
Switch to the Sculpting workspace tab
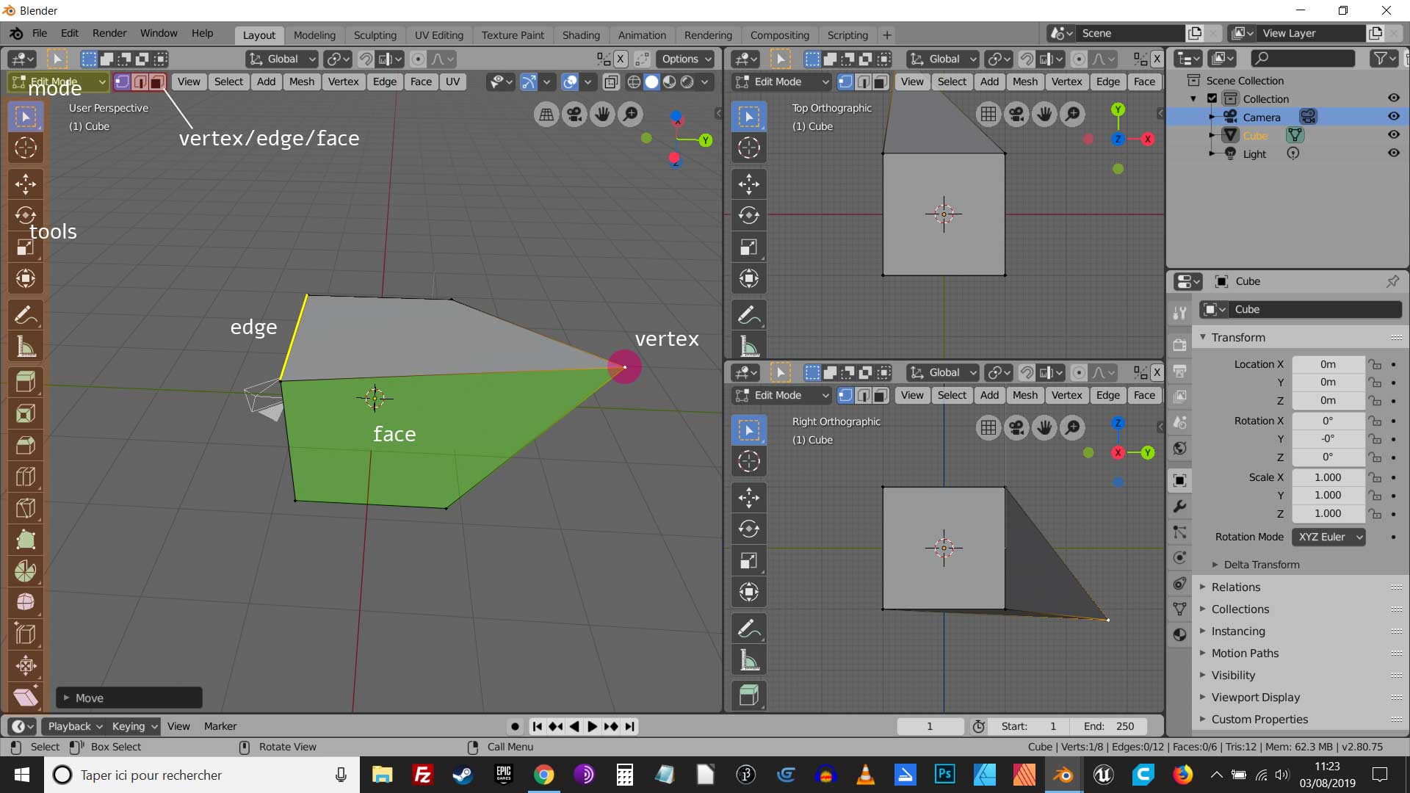coord(375,35)
